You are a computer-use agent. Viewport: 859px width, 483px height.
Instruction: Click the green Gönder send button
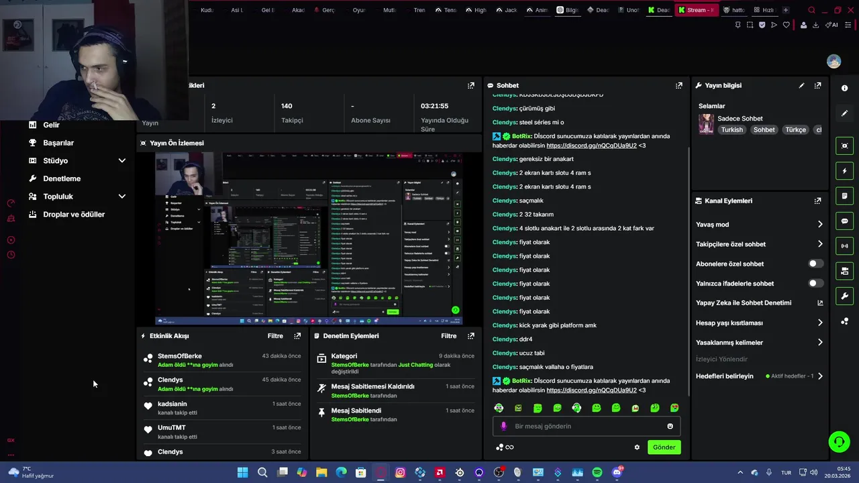click(x=664, y=447)
